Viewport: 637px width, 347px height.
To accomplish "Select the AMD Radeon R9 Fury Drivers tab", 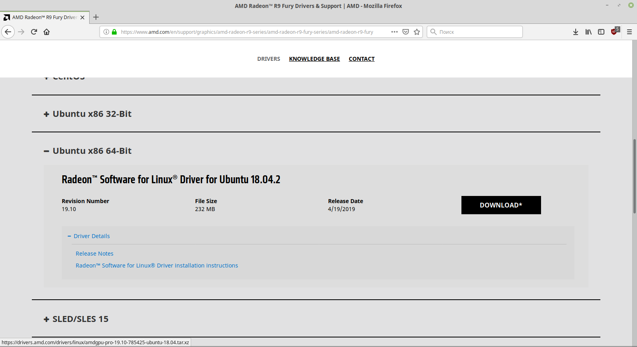I will [45, 17].
